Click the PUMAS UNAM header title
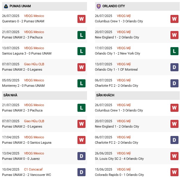The width and height of the screenshot is (180, 178). coord(20,6)
